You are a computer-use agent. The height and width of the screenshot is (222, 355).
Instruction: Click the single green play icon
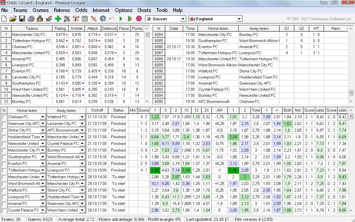[x=121, y=19]
